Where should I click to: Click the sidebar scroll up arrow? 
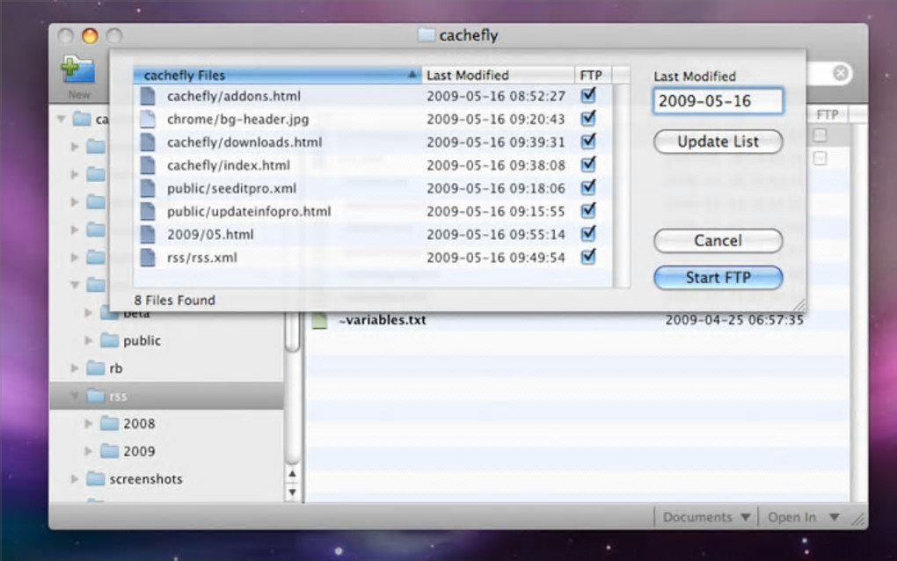click(x=292, y=473)
